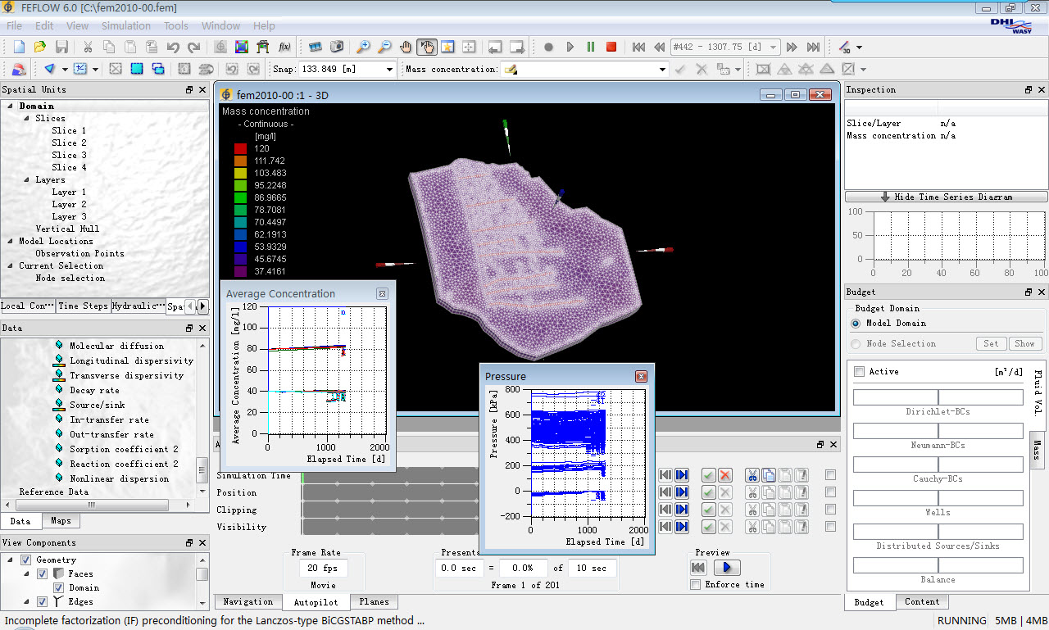Collapse the Slices tree node
The width and height of the screenshot is (1049, 630).
[27, 118]
